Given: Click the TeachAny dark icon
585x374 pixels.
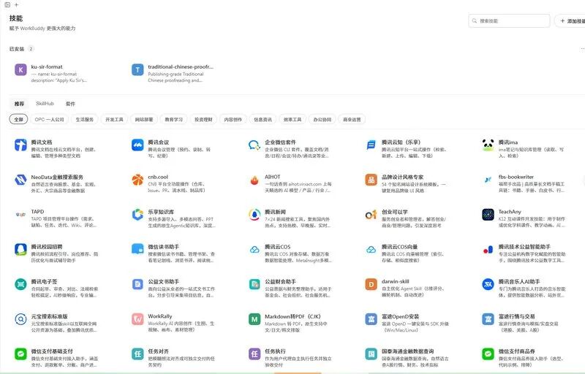Looking at the screenshot, I should click(x=488, y=215).
